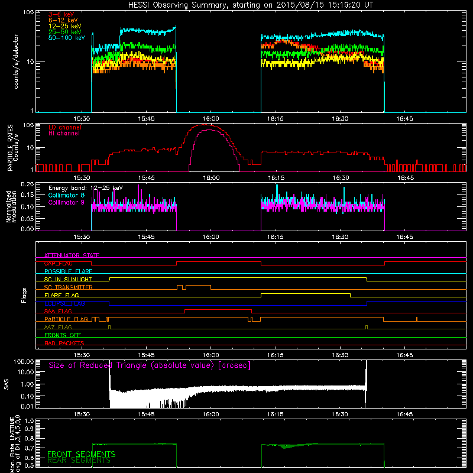Click the "ATTENUATOR_STATE" flag label

pyautogui.click(x=72, y=255)
